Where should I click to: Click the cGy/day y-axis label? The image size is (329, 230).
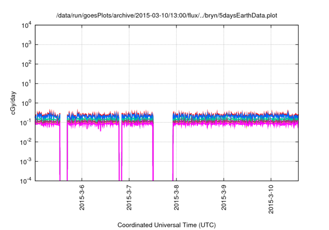pyautogui.click(x=13, y=103)
